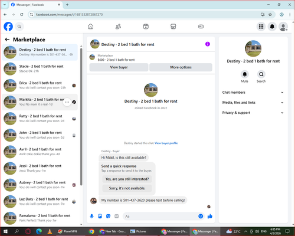Click into the Aa message input field
This screenshot has height=236, width=295.
click(160, 217)
